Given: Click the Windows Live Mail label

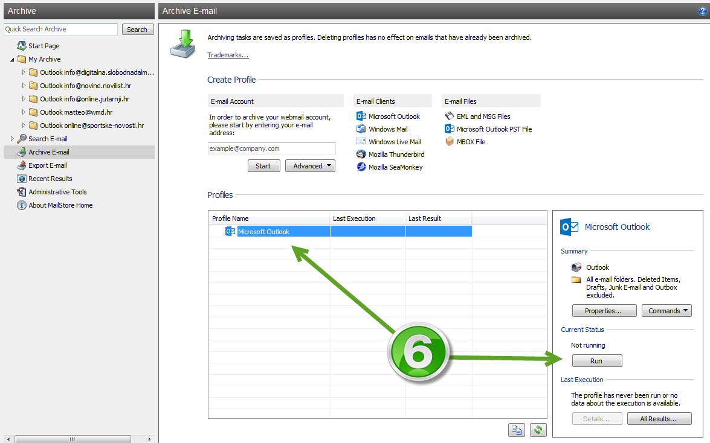Looking at the screenshot, I should coord(395,142).
